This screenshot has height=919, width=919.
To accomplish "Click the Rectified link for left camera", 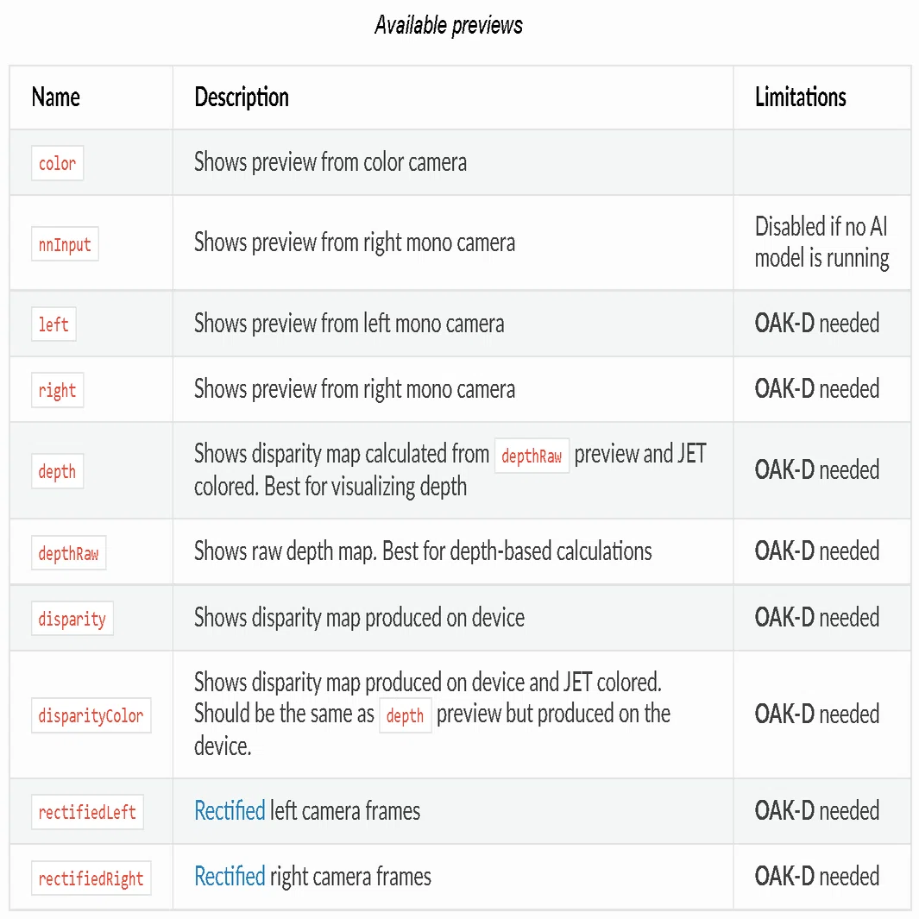I will [x=230, y=811].
